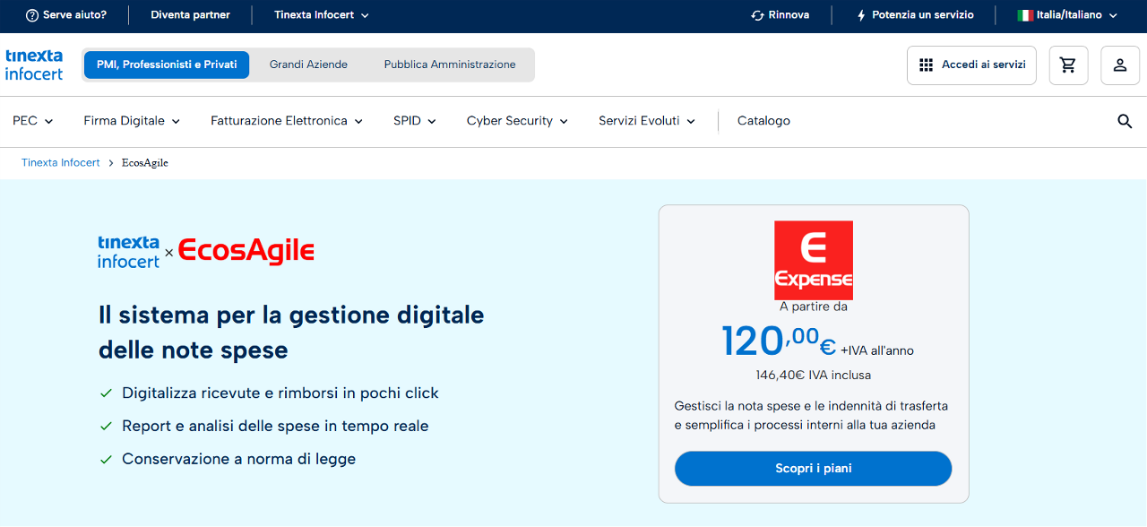This screenshot has height=527, width=1147.
Task: Click the search magnifier icon
Action: [1125, 122]
